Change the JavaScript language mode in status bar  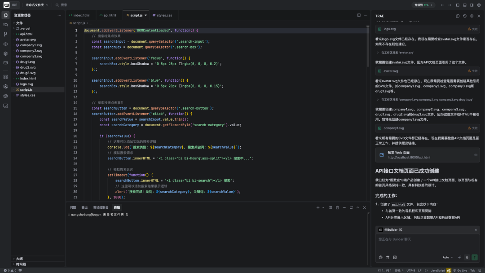pyautogui.click(x=438, y=270)
